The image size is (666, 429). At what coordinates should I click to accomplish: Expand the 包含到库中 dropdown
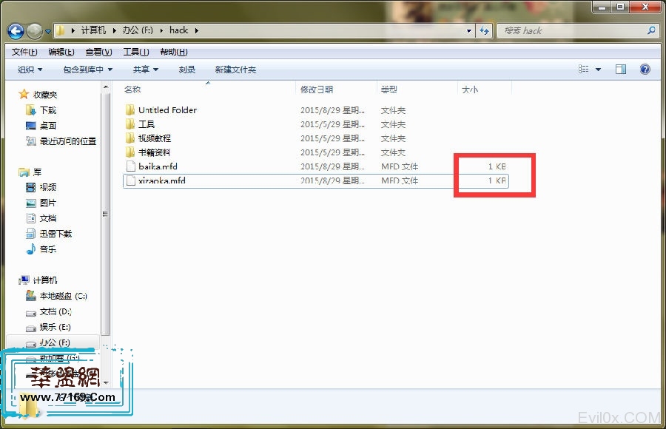(87, 70)
